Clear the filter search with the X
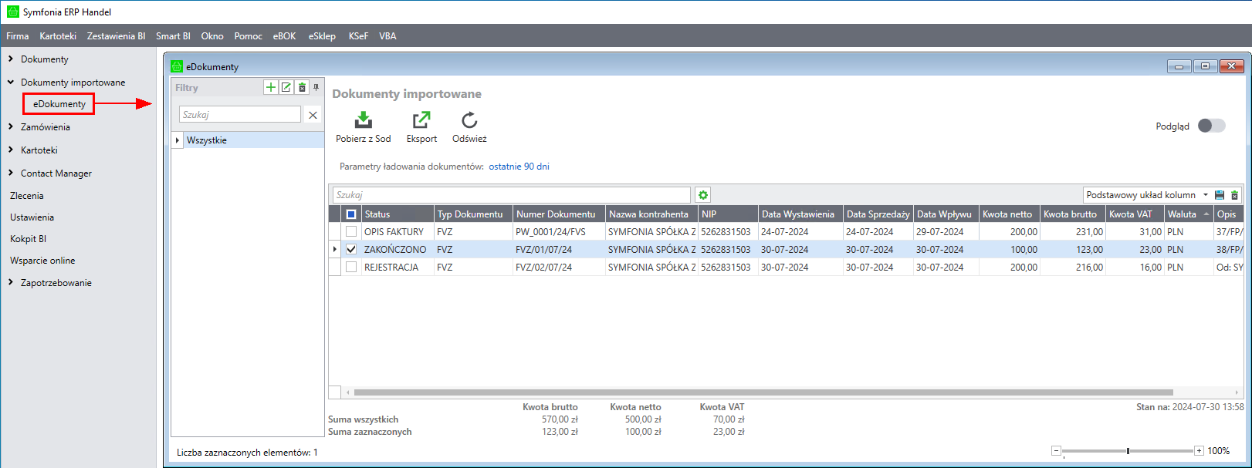1252x468 pixels. coord(313,115)
